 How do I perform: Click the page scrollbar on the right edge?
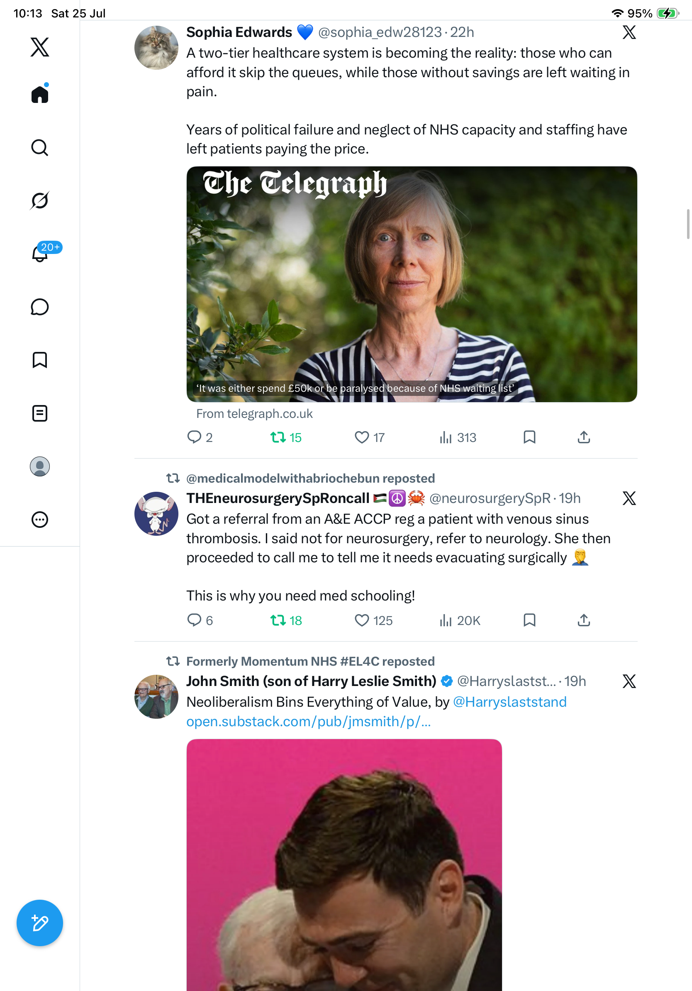pyautogui.click(x=689, y=224)
